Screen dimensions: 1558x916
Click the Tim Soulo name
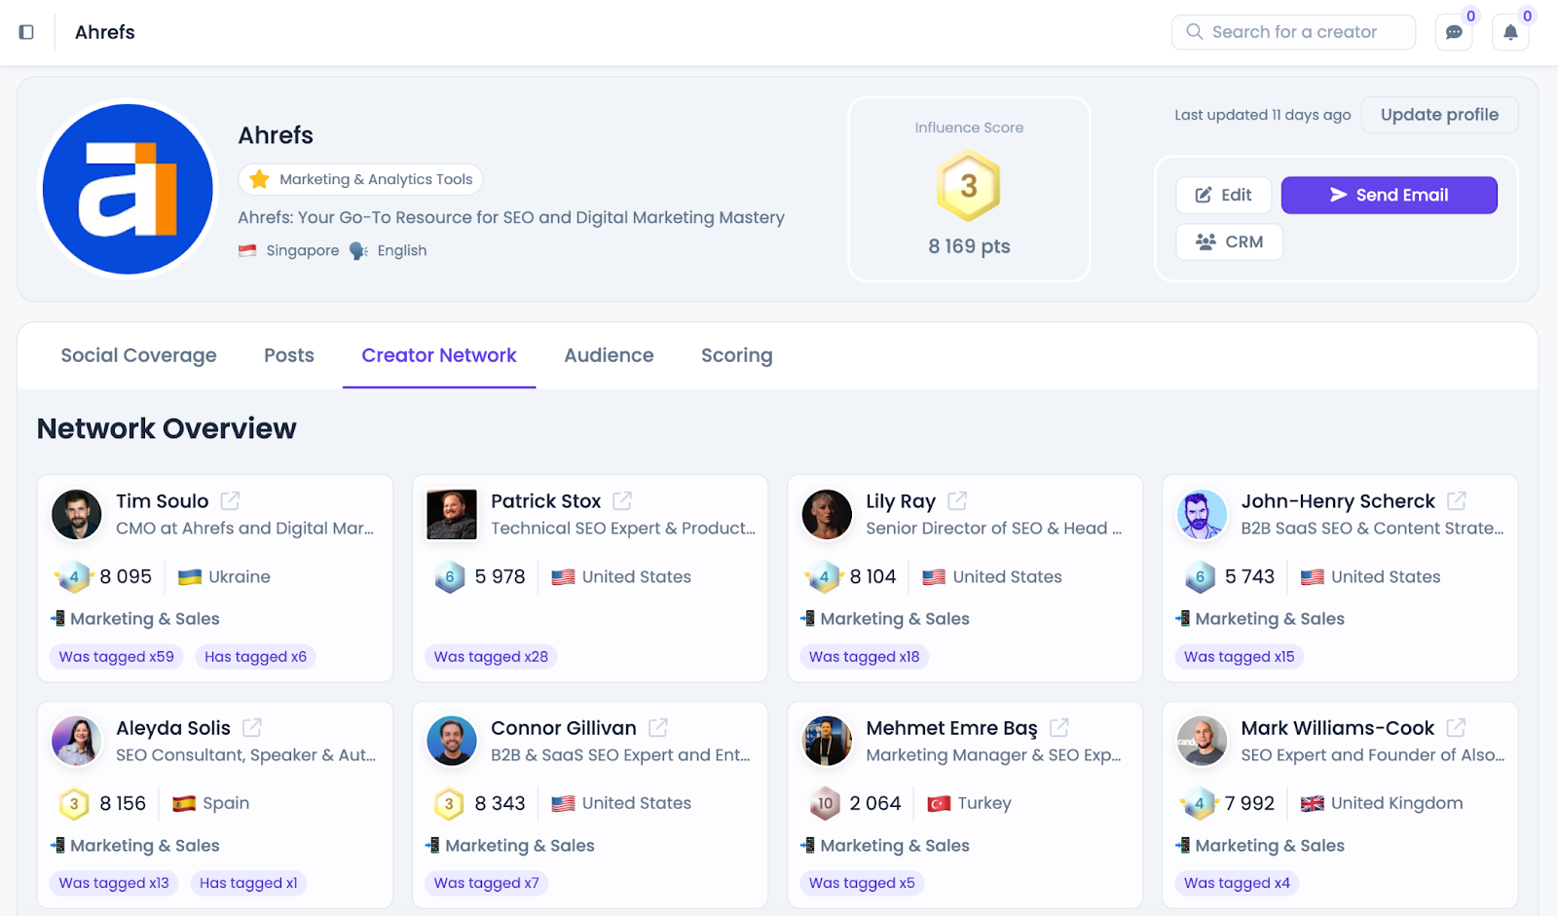coord(163,500)
